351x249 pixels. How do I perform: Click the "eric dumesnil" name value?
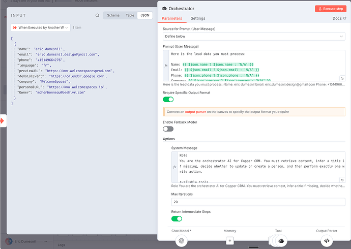(48, 49)
